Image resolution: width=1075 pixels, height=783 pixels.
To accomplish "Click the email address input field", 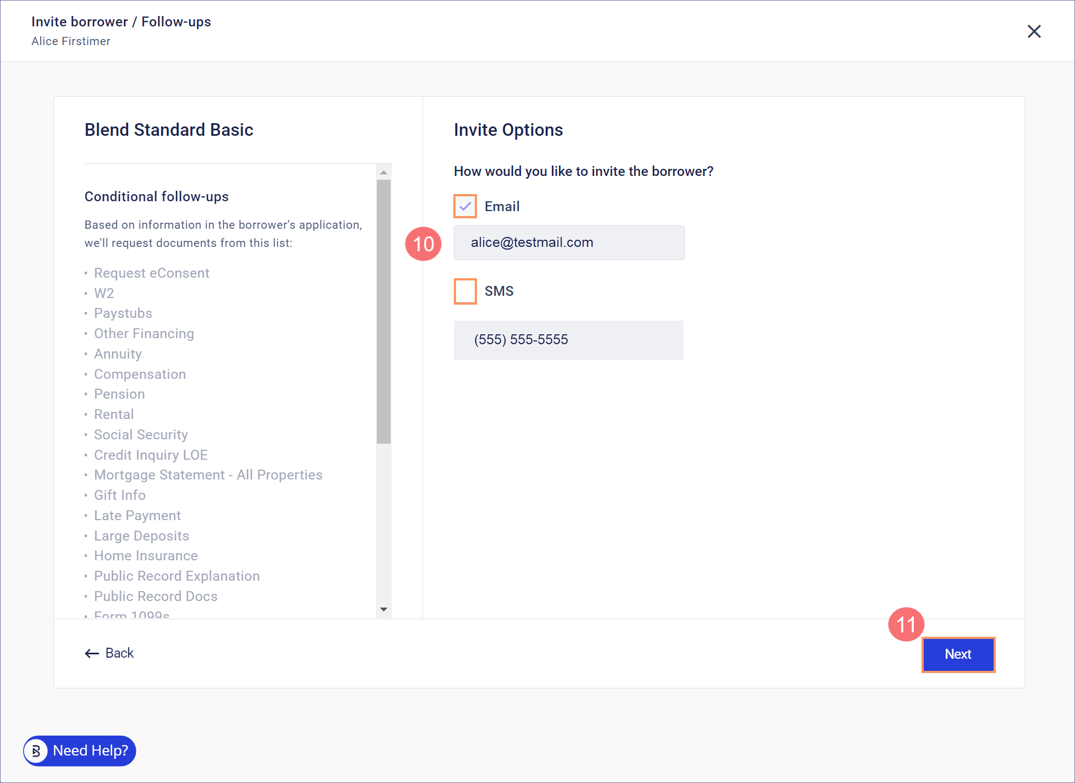I will (x=569, y=242).
